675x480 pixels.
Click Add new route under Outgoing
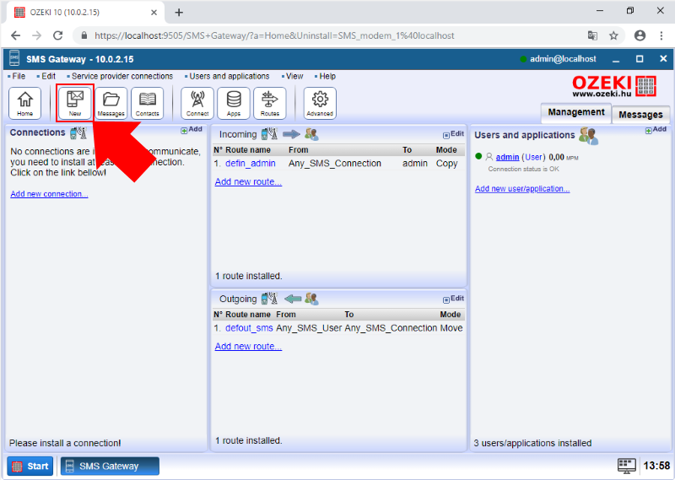248,346
